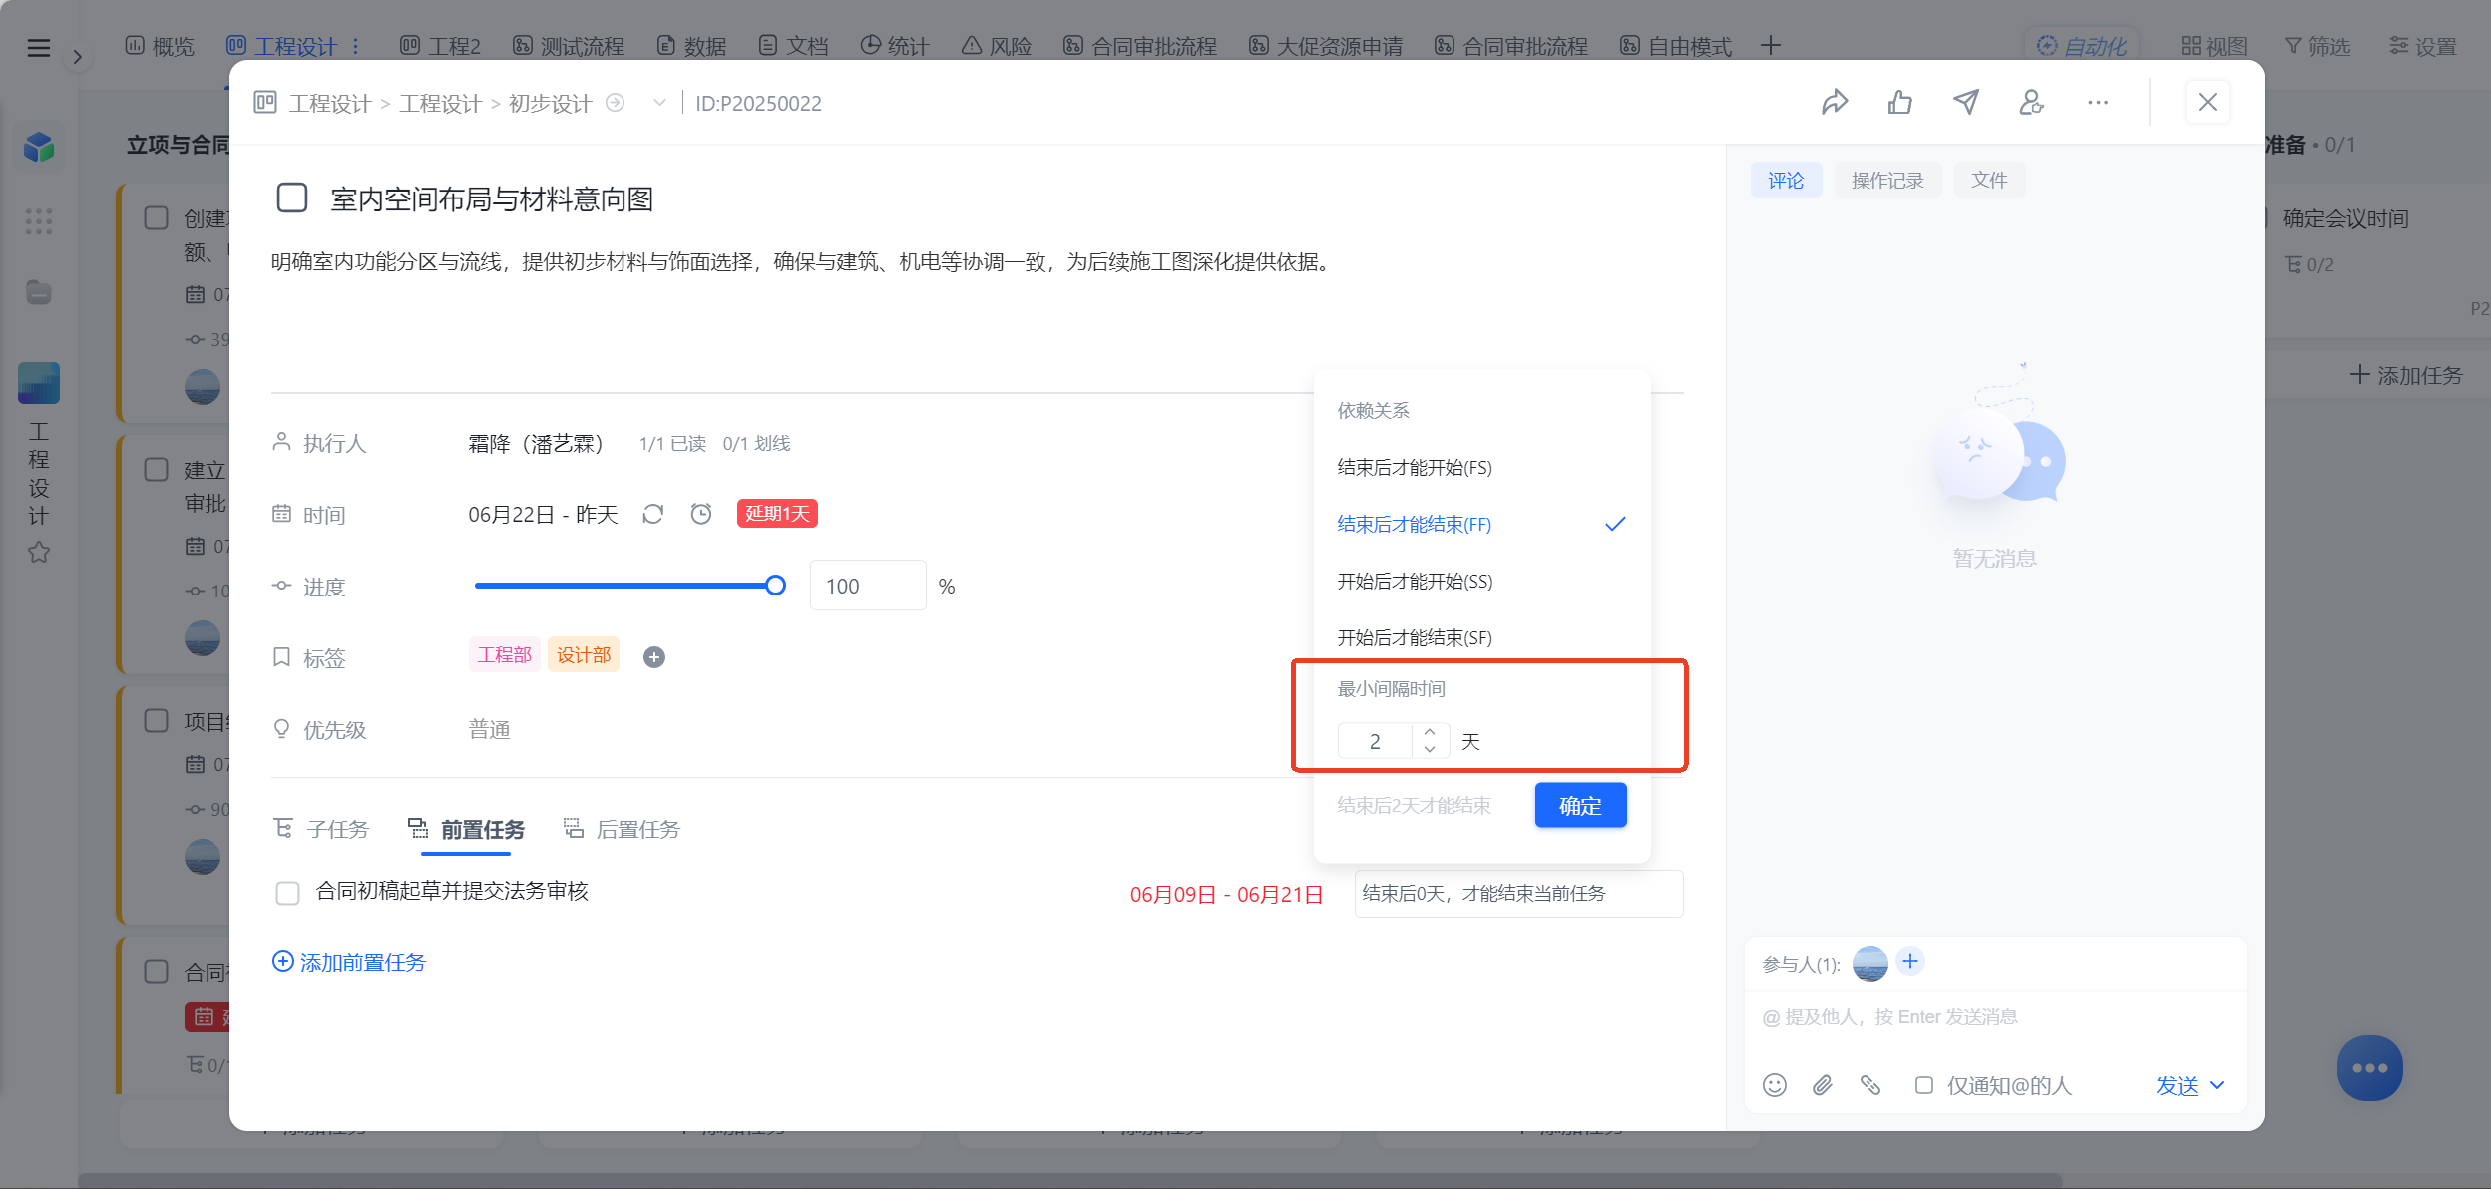Increase the minimum interval days

(1430, 732)
